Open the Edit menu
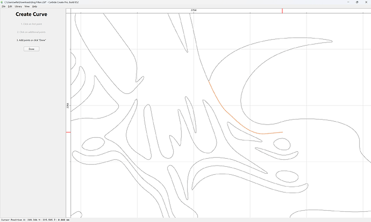371x222 pixels. coord(10,6)
